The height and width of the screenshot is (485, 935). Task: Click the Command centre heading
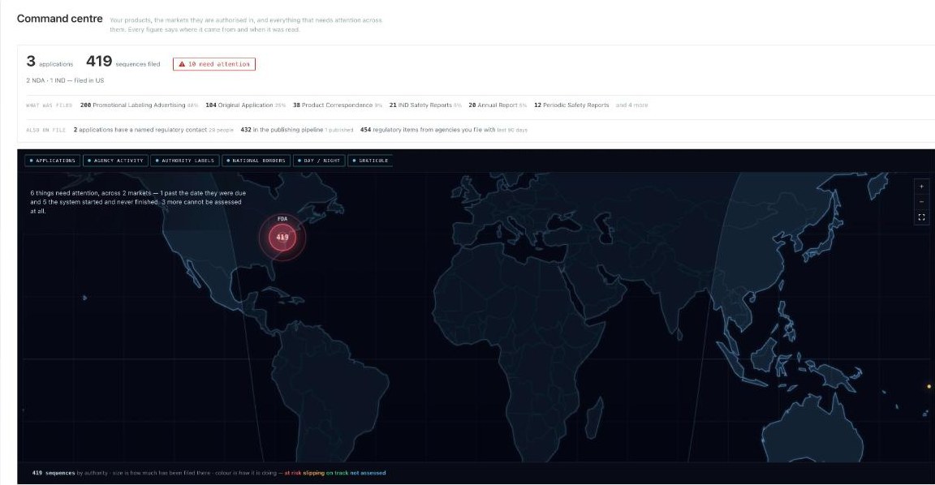pyautogui.click(x=59, y=19)
